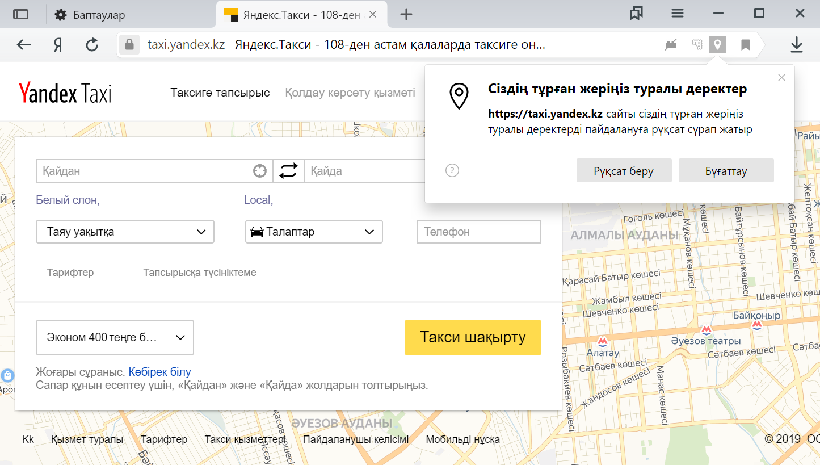Open the Мобильді нұсқа footer link
The width and height of the screenshot is (820, 465).
click(462, 439)
